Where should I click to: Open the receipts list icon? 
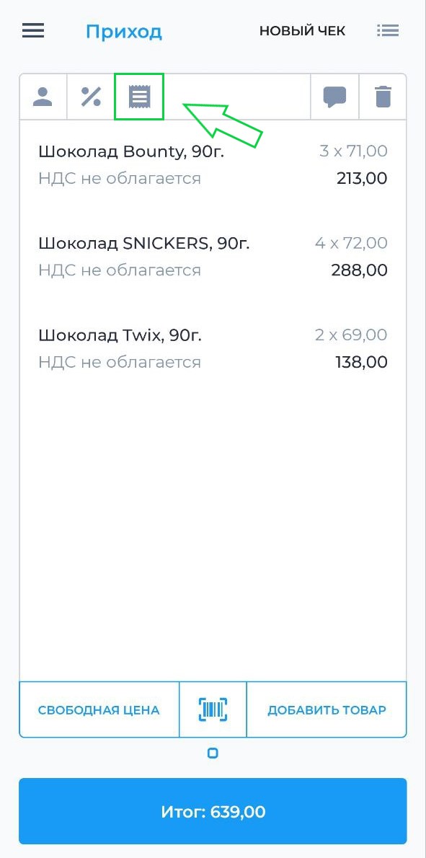pos(388,30)
